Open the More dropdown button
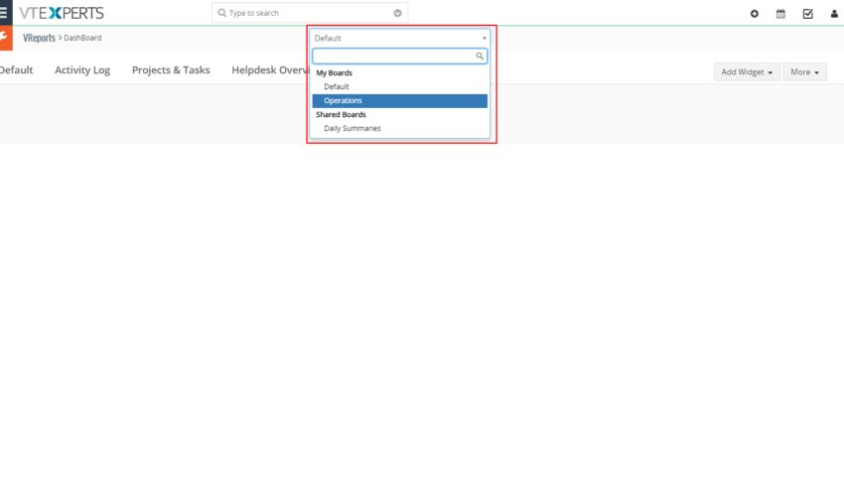844x481 pixels. [804, 72]
